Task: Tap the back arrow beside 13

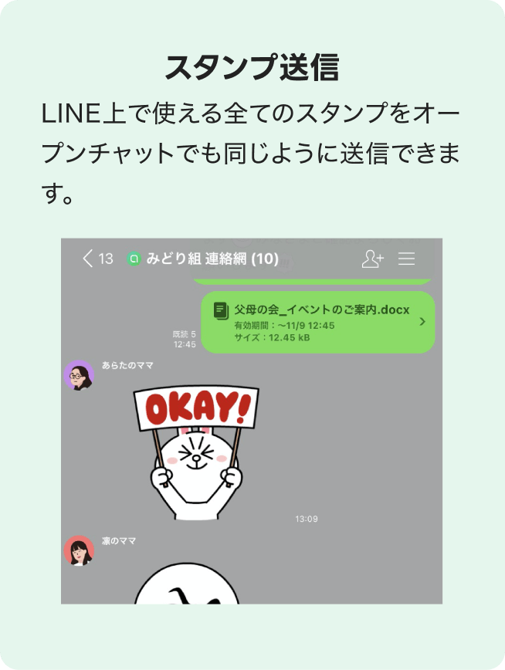Action: tap(88, 259)
